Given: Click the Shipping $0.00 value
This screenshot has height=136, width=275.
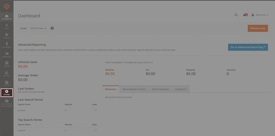Looking at the screenshot, I should [191, 74].
